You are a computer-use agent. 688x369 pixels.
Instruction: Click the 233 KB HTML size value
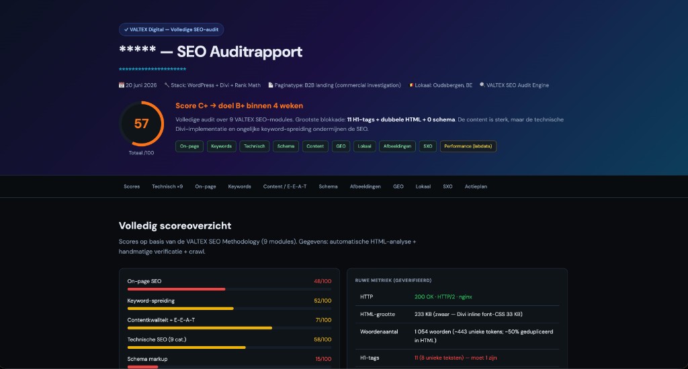pos(468,314)
